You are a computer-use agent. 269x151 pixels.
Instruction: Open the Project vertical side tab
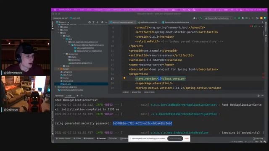click(53, 25)
